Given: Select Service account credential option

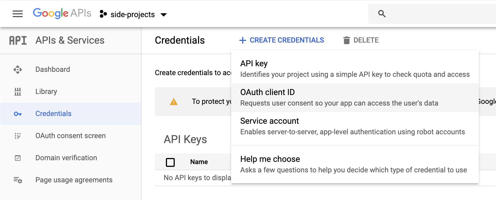Looking at the screenshot, I should point(355,126).
